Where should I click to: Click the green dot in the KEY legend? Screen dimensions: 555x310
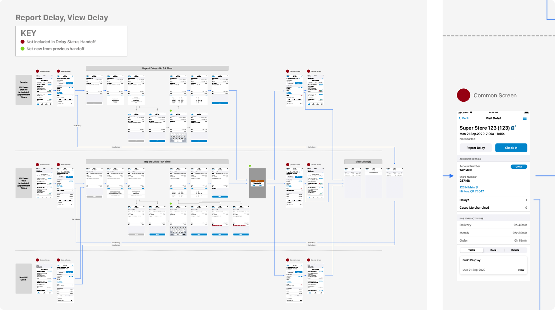coord(23,49)
